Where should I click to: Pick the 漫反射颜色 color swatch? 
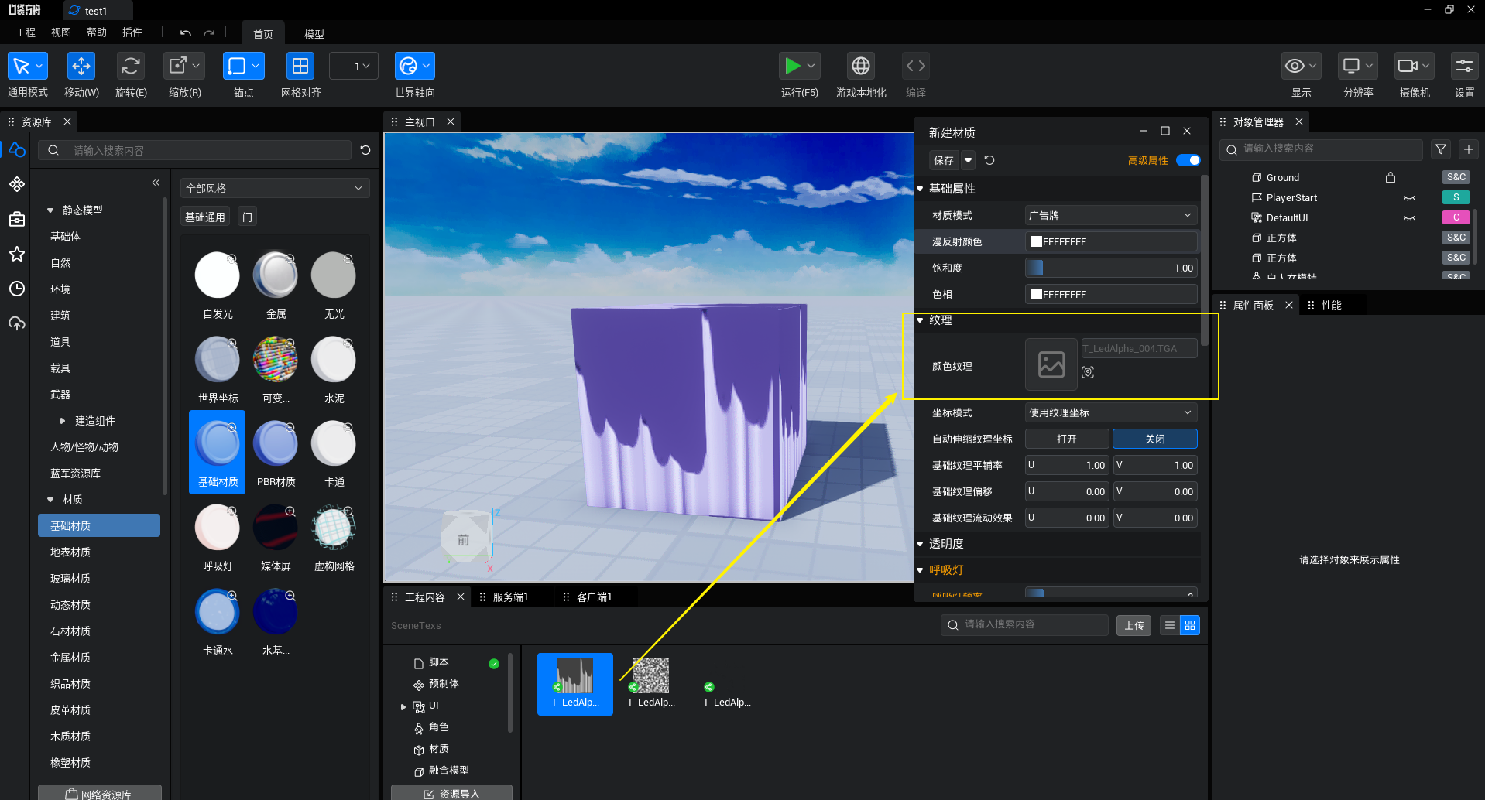pyautogui.click(x=1037, y=241)
